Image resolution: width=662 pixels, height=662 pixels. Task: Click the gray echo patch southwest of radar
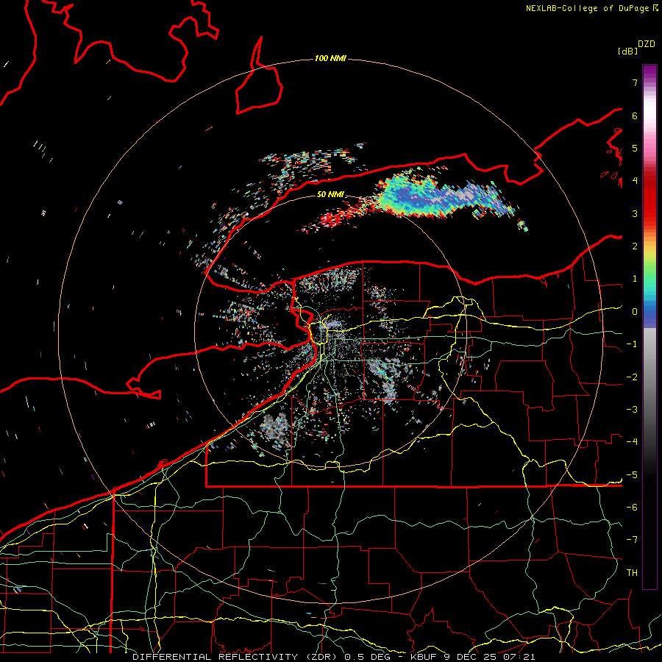click(x=274, y=427)
